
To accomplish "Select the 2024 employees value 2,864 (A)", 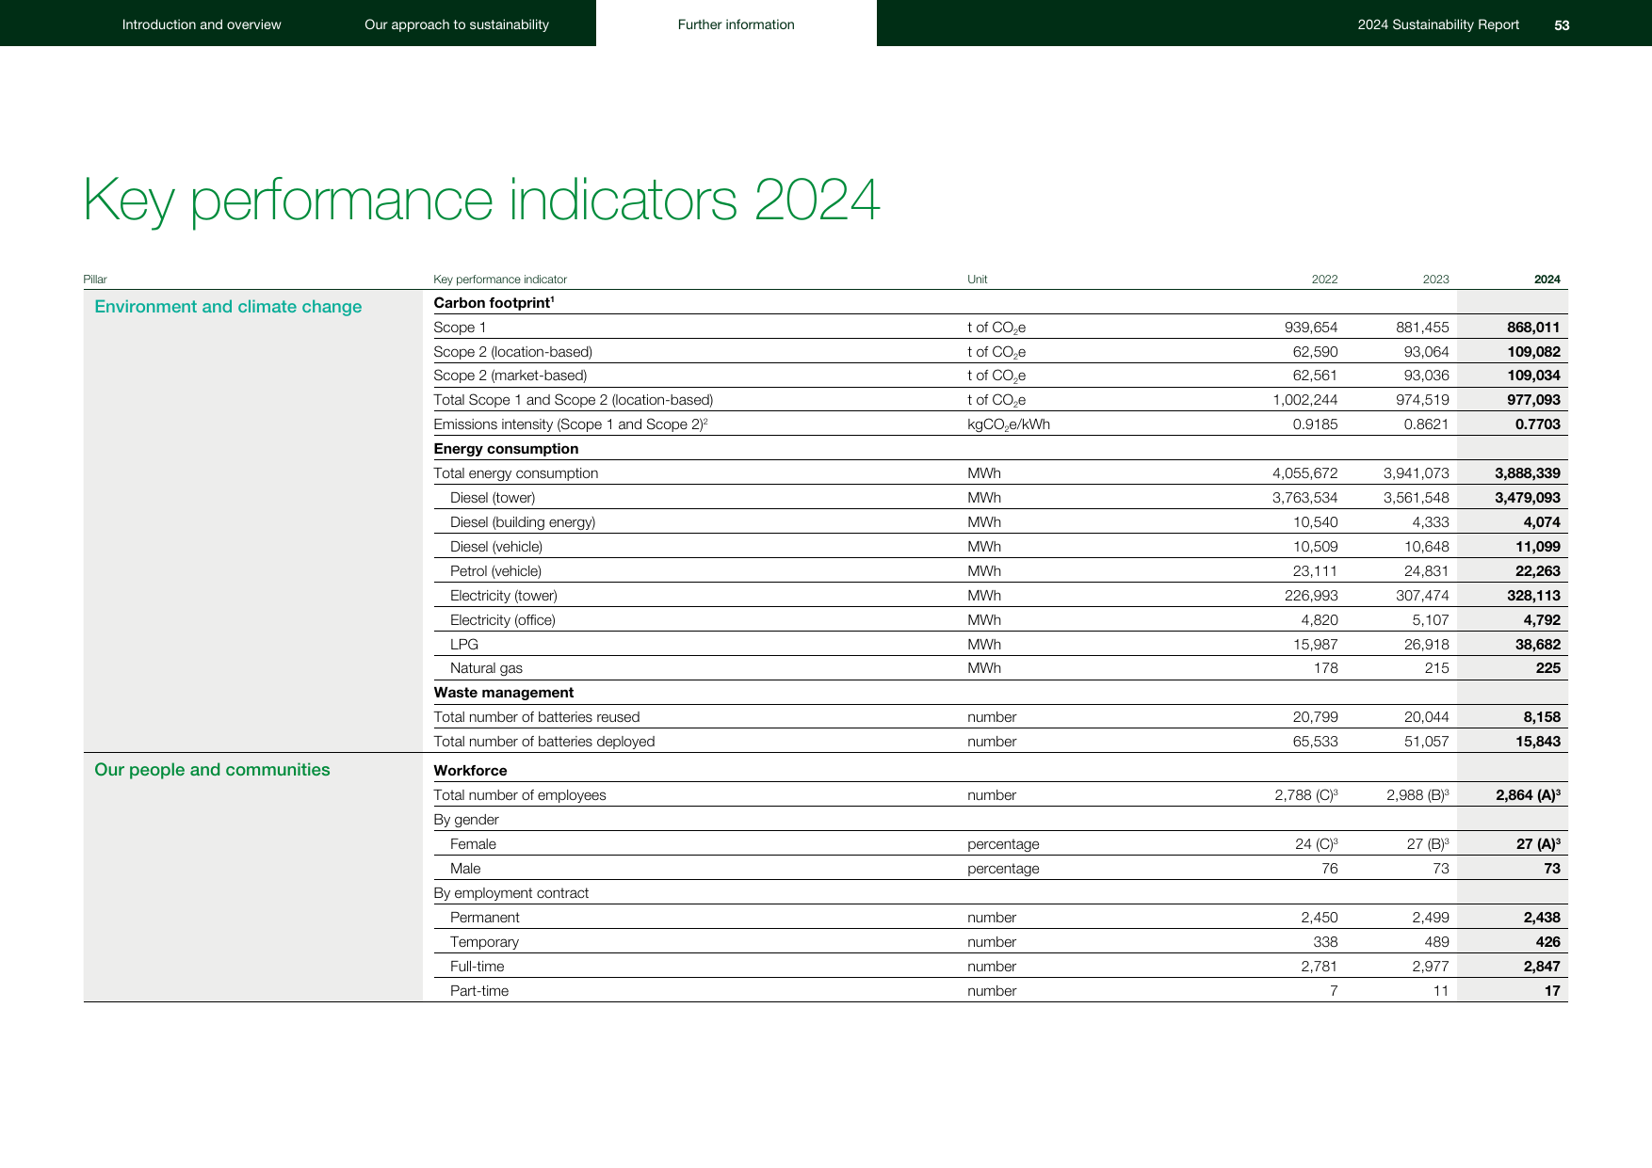I will 1528,795.
